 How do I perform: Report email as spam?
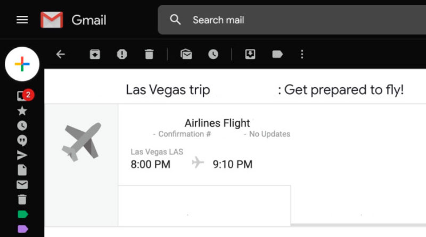click(122, 54)
